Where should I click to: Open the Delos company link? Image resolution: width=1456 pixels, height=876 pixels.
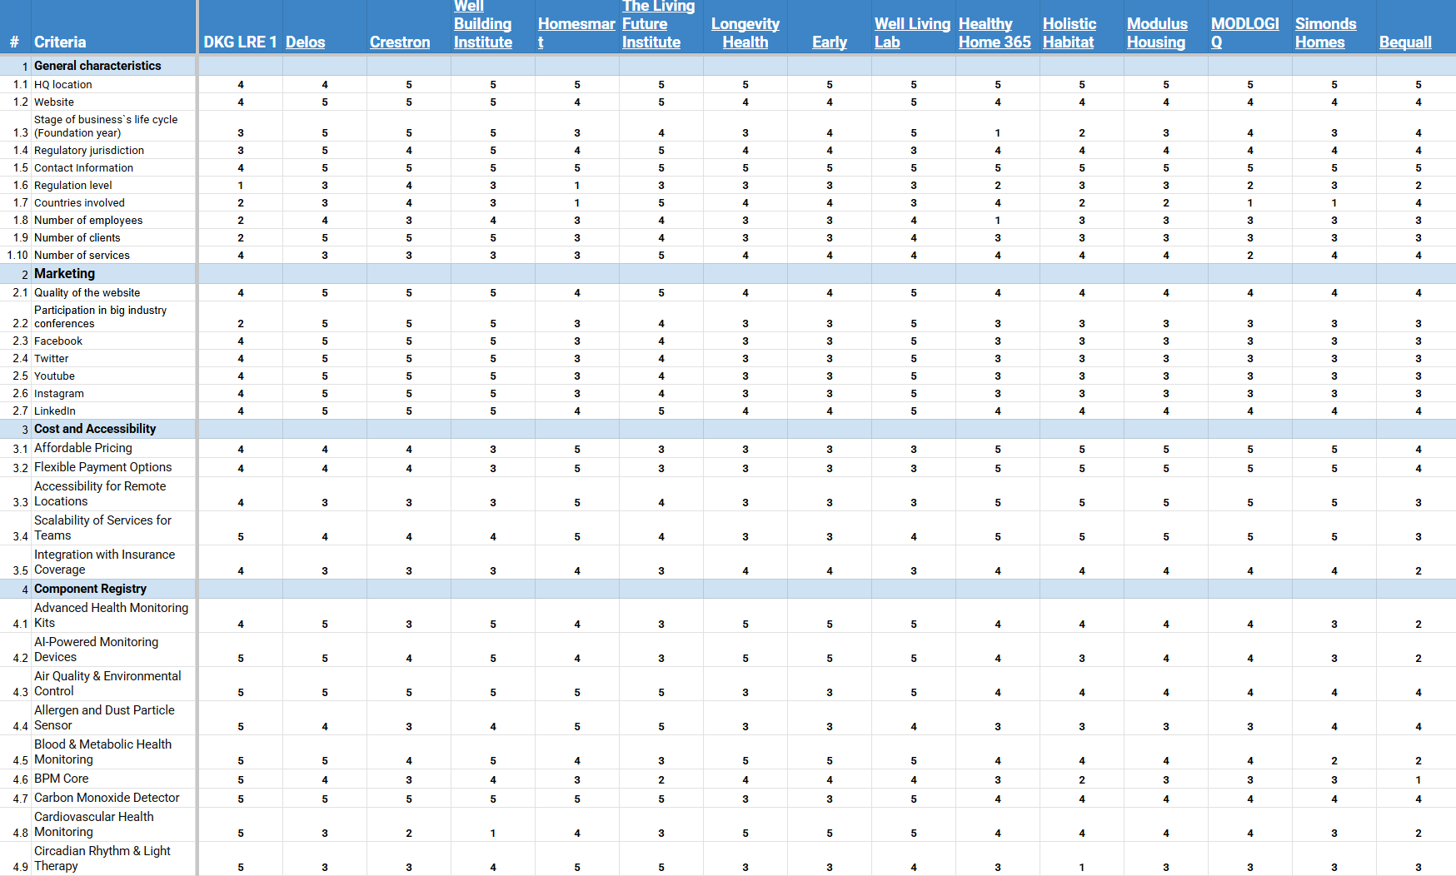(305, 42)
